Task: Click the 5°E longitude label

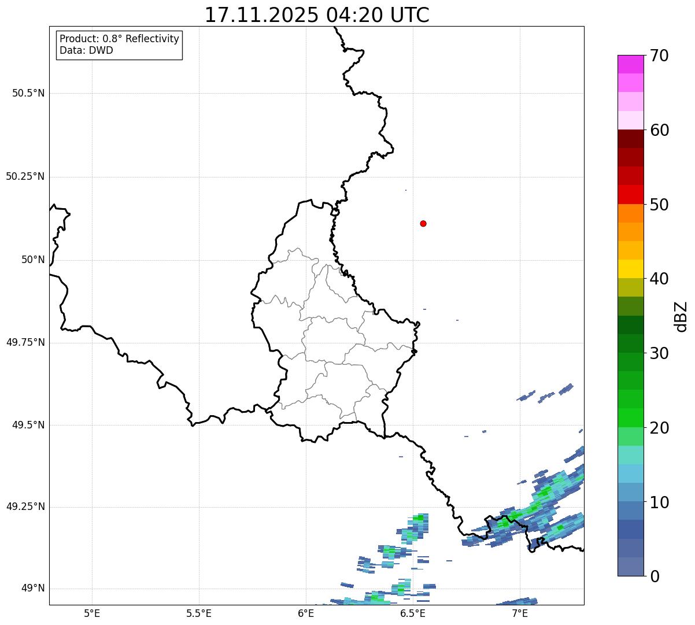Action: coord(92,613)
